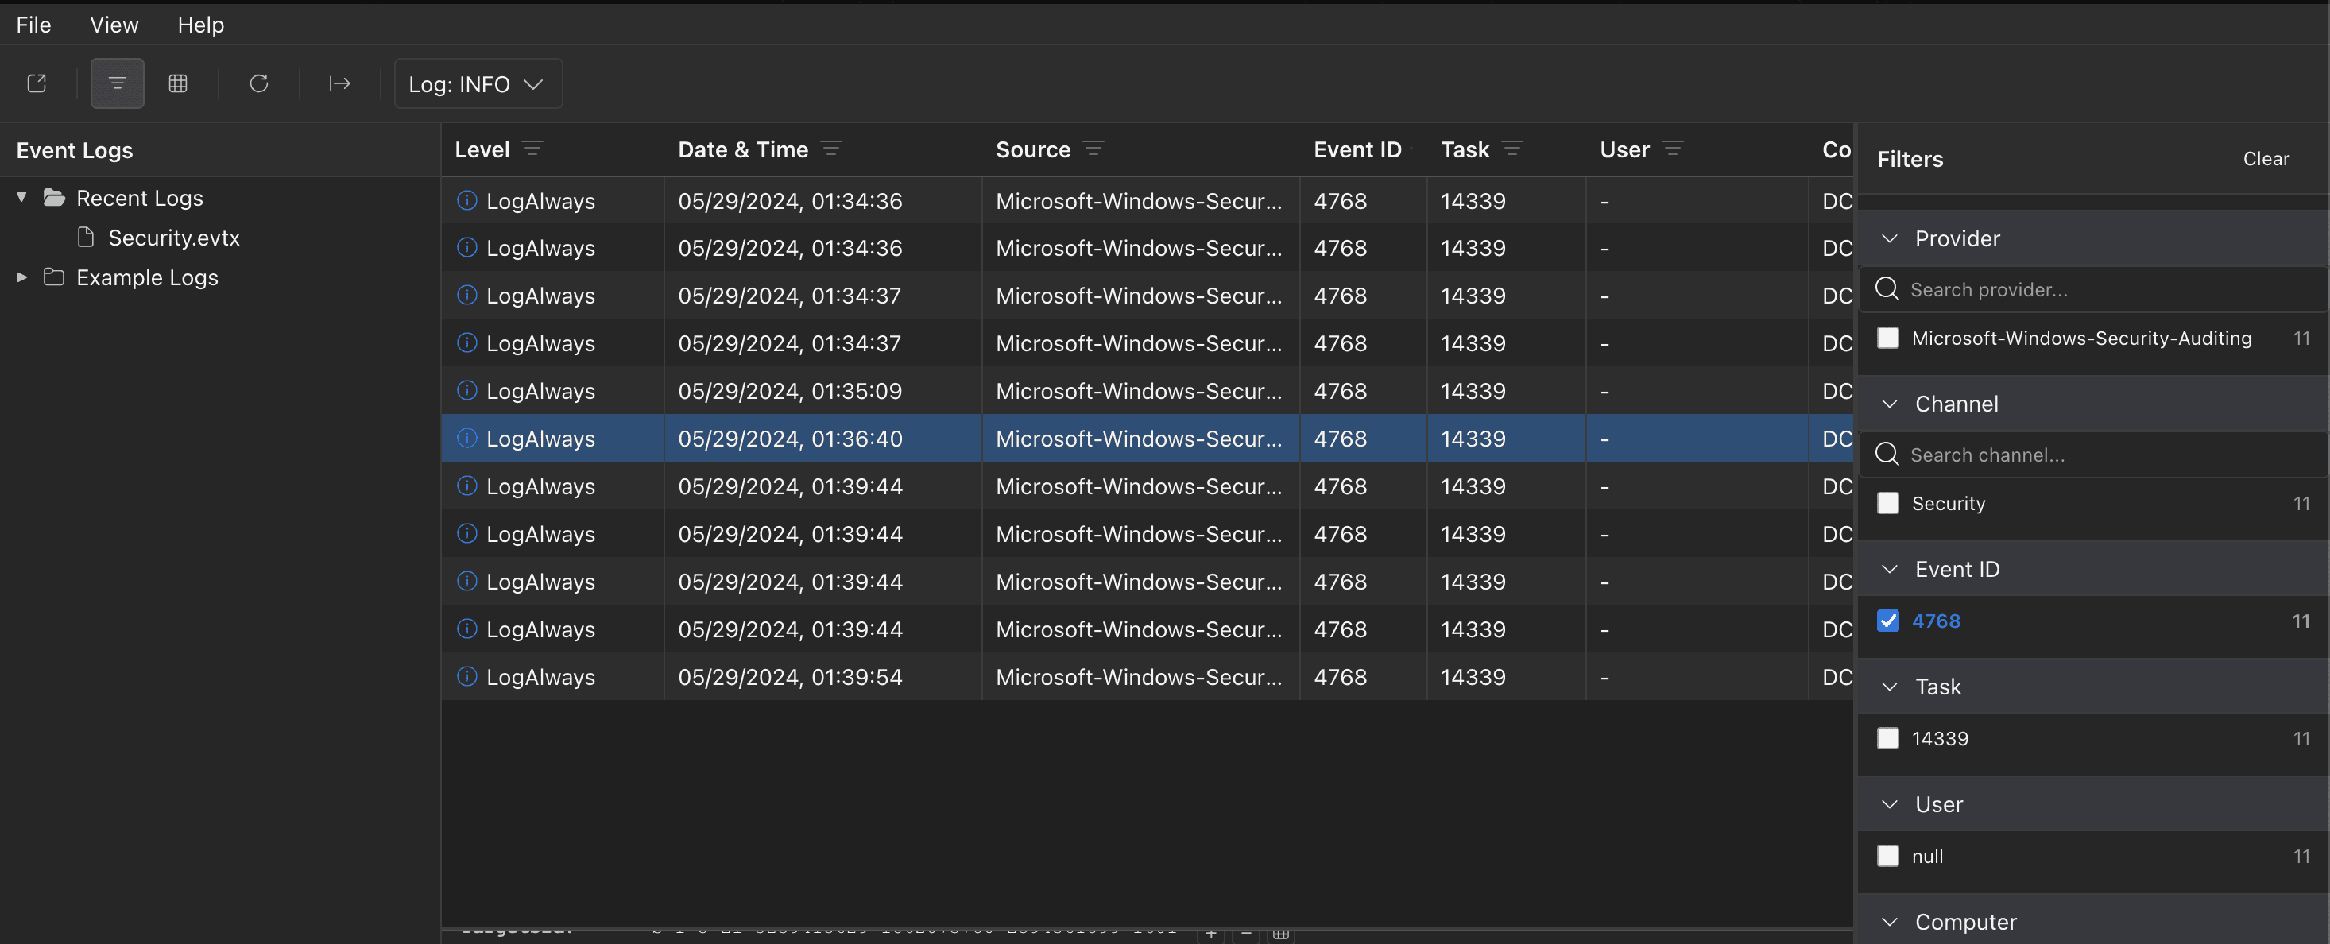Image resolution: width=2330 pixels, height=944 pixels.
Task: Click the info icon on the selected LogAlways row
Action: (466, 439)
